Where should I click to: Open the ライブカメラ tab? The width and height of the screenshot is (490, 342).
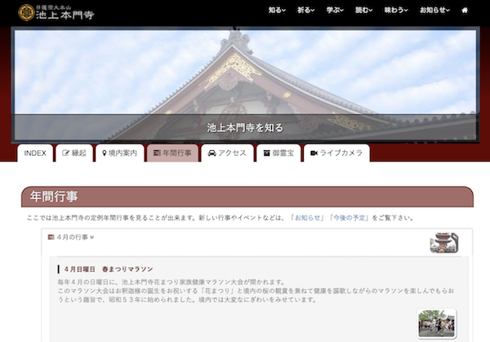[336, 153]
